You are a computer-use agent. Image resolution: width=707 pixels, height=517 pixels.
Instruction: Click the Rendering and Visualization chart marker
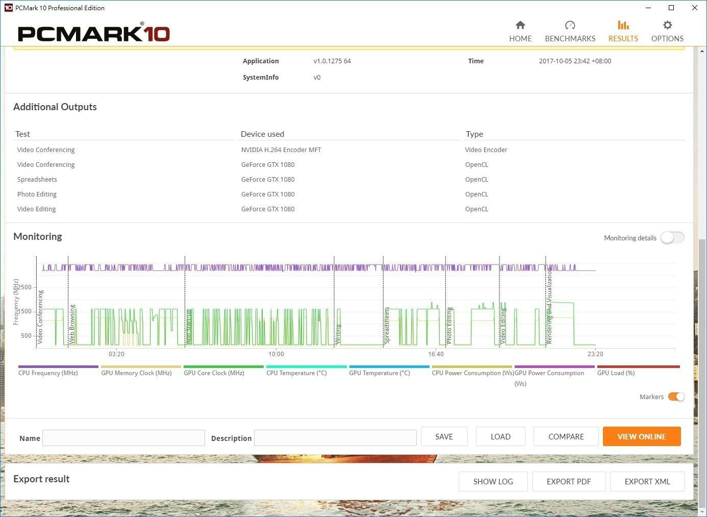click(x=549, y=307)
